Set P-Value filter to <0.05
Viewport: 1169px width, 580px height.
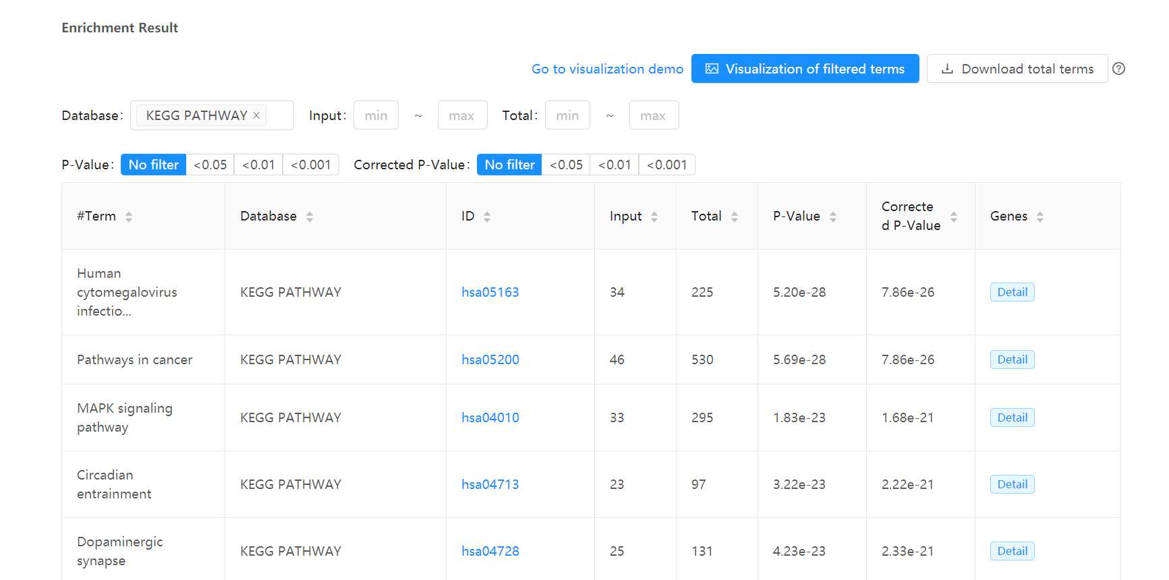coord(210,165)
